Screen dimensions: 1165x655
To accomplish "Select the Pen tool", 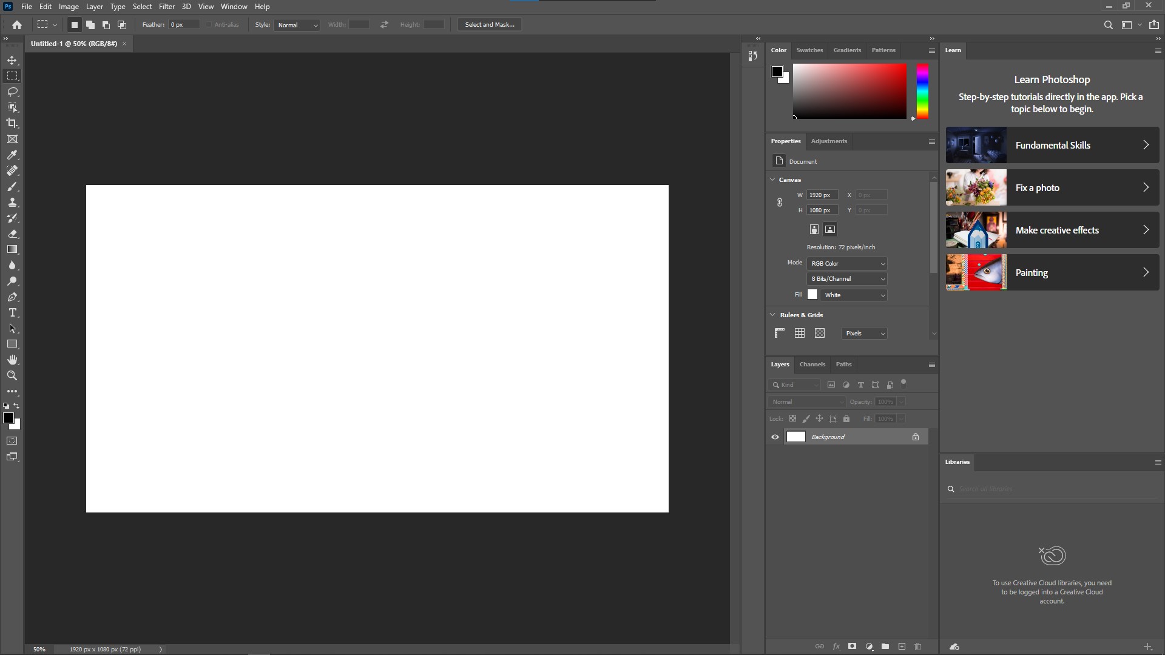I will [x=12, y=297].
